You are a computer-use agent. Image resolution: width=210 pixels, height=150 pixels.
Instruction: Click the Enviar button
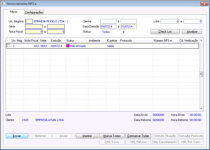point(17,136)
